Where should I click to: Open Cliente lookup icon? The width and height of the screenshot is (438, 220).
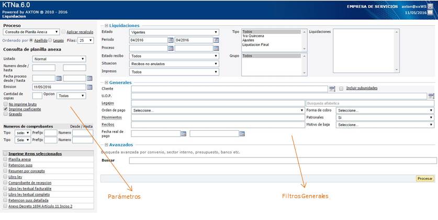pyautogui.click(x=332, y=89)
